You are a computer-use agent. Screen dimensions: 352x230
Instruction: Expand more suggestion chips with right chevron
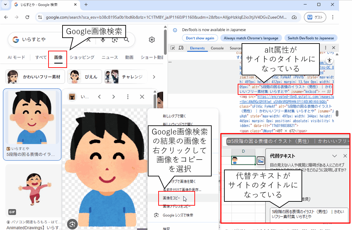pyautogui.click(x=154, y=77)
